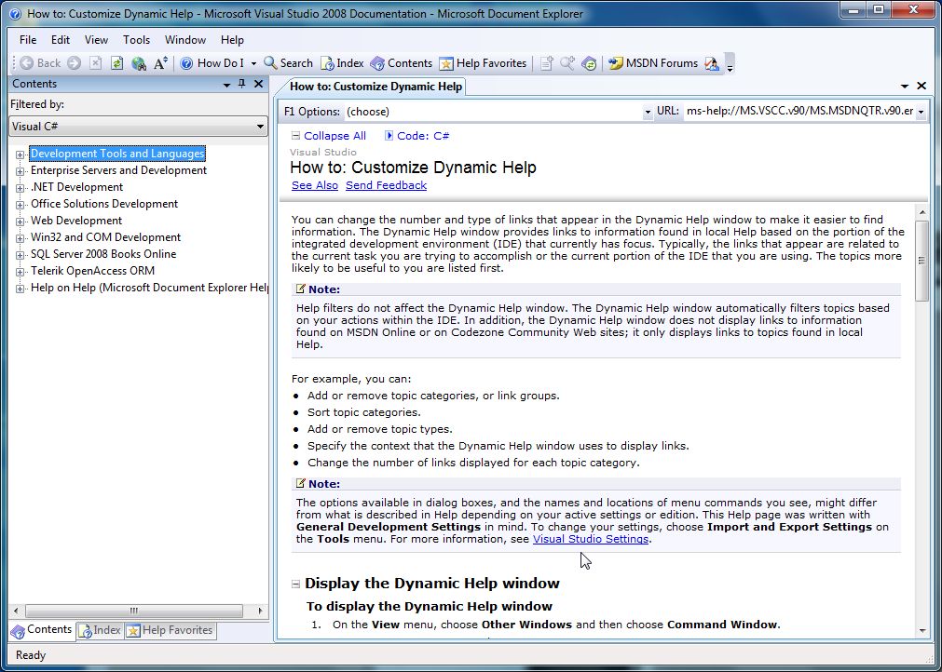This screenshot has width=942, height=672.
Task: Click Contents panel scroll right arrow
Action: pos(261,612)
